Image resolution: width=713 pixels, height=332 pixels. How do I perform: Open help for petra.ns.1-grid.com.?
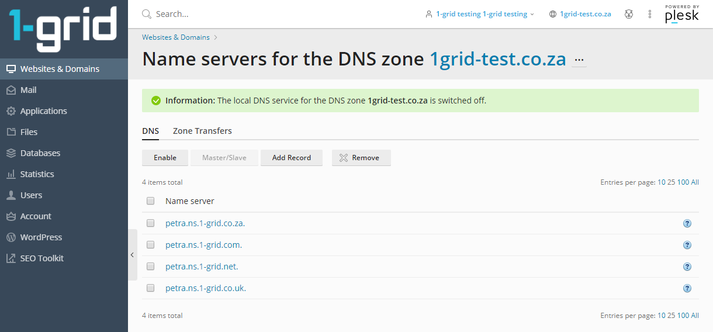tap(687, 245)
